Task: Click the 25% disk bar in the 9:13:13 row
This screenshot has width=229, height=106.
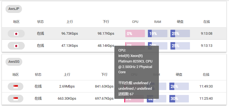Action: tap(180, 46)
